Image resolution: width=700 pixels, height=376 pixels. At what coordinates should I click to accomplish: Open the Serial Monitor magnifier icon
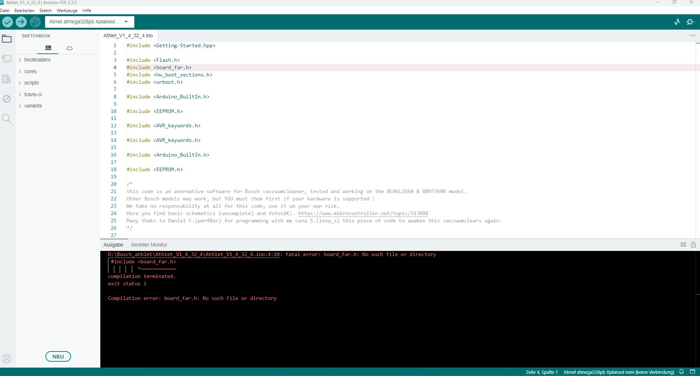pos(690,22)
